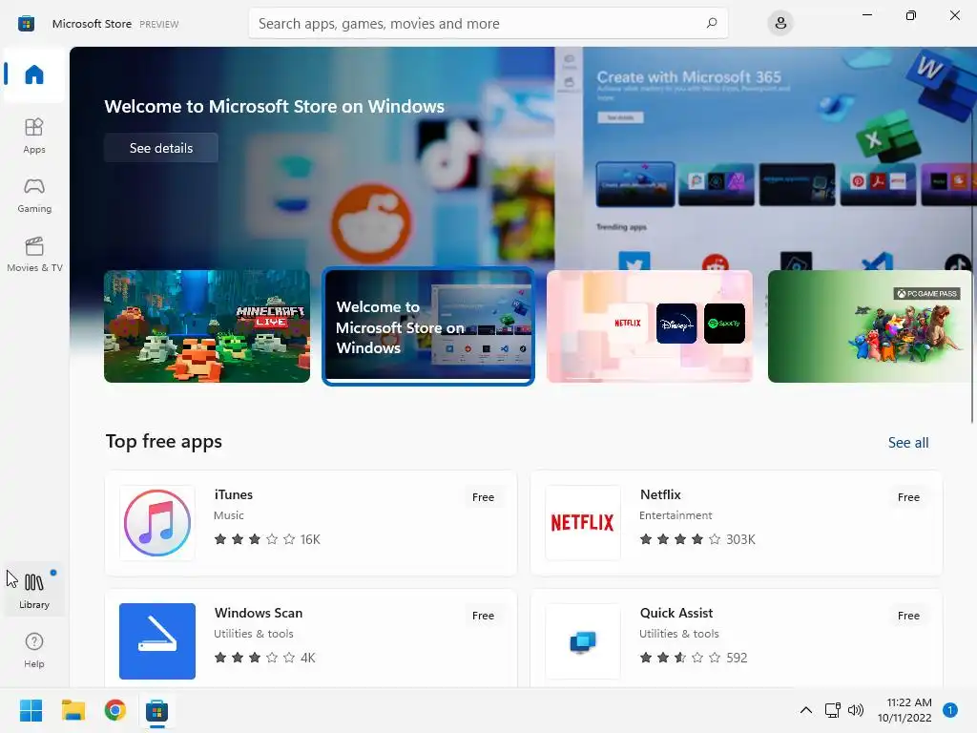This screenshot has height=733, width=977.
Task: Click Free button for Quick Assist
Action: (908, 616)
